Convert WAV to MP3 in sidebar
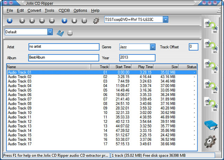The height and width of the screenshot is (160, 224). (211, 86)
